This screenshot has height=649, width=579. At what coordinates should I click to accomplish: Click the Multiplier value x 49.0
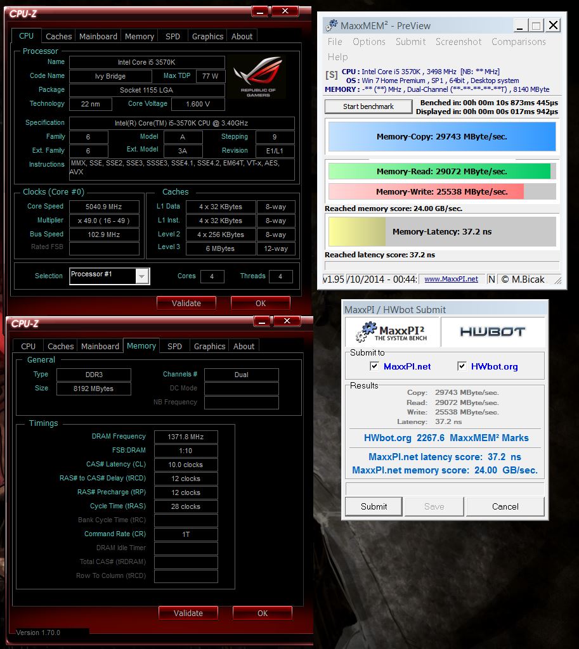pyautogui.click(x=104, y=221)
